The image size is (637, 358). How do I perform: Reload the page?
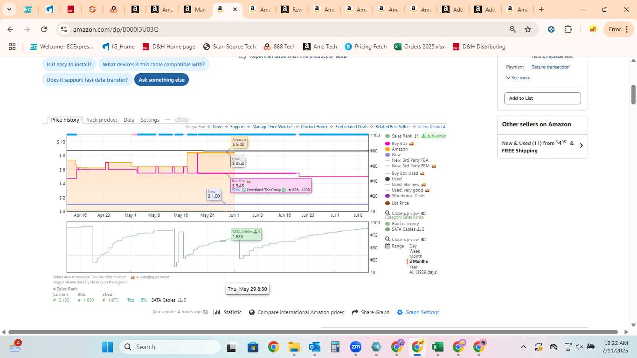(x=44, y=29)
